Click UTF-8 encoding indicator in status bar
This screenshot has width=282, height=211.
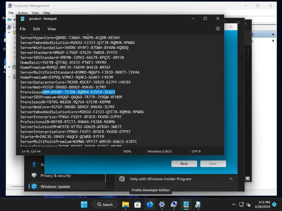click(196, 151)
